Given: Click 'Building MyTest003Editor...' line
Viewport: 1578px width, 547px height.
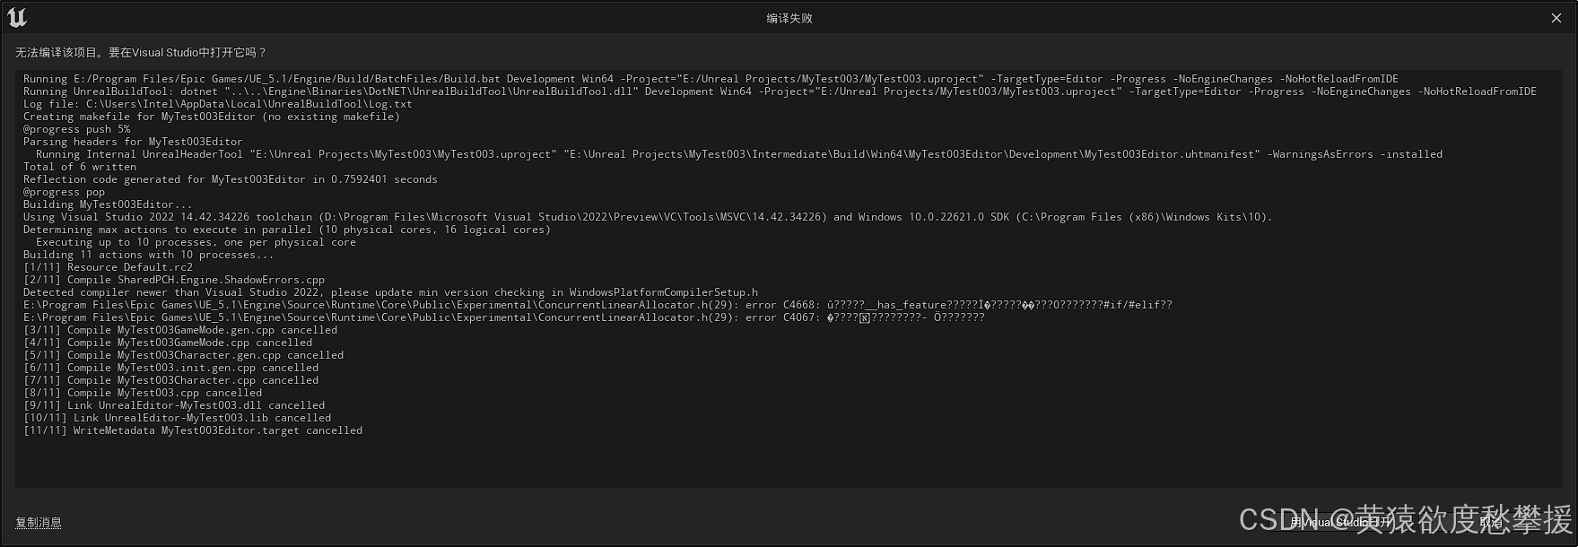Looking at the screenshot, I should tap(108, 204).
